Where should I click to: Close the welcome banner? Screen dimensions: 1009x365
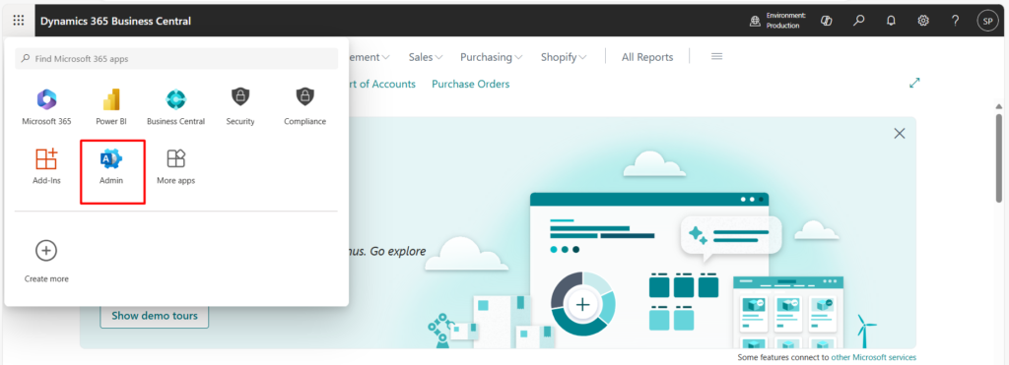900,133
